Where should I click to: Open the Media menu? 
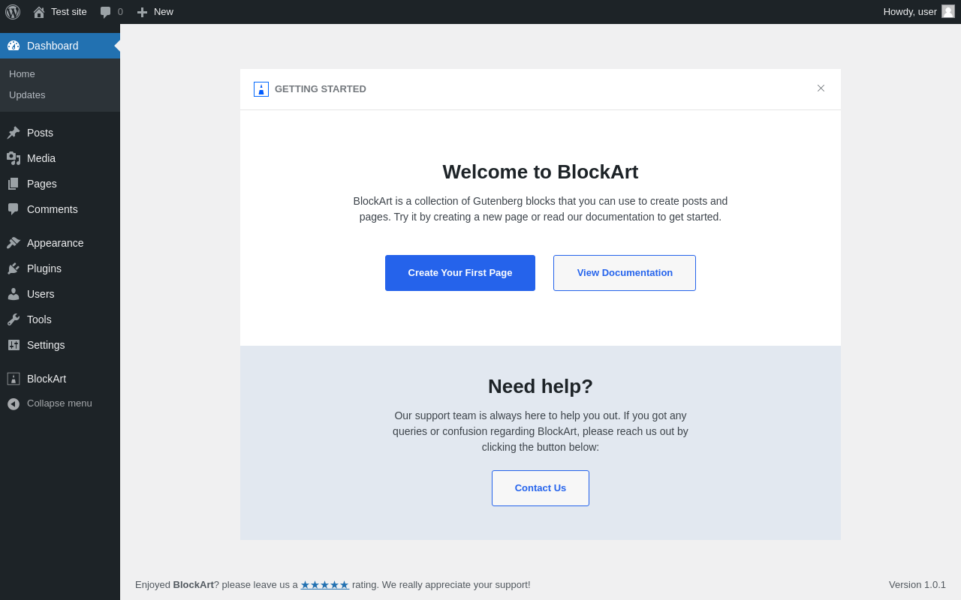[60, 158]
